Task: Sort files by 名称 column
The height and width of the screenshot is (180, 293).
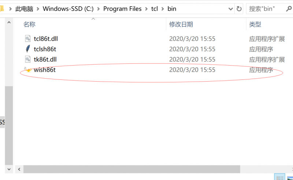Action: (29, 24)
